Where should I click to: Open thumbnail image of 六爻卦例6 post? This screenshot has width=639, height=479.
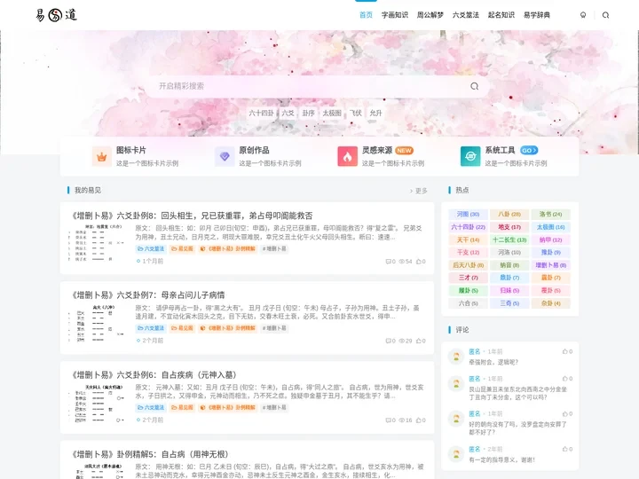pos(97,403)
